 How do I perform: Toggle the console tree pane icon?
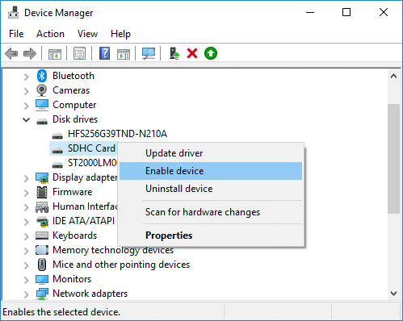(x=55, y=54)
